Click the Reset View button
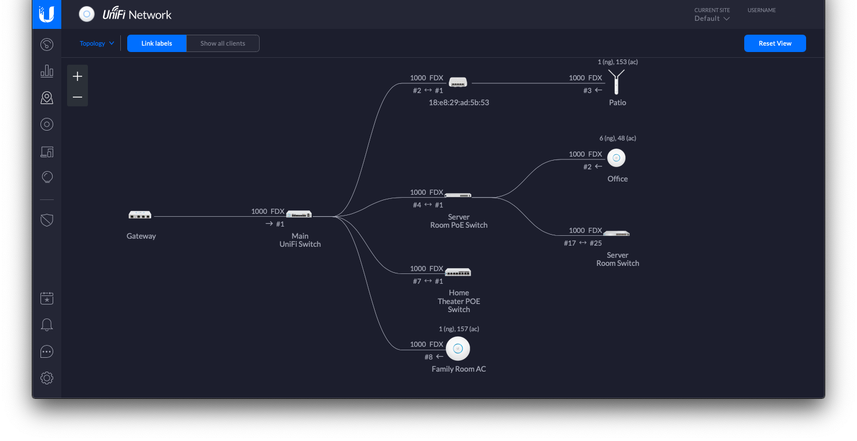Viewport: 857px width, 441px height. tap(775, 43)
